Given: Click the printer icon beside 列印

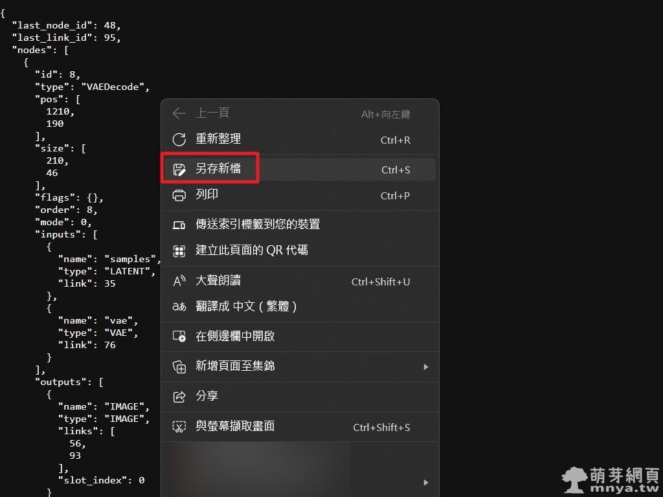Looking at the screenshot, I should [x=179, y=195].
